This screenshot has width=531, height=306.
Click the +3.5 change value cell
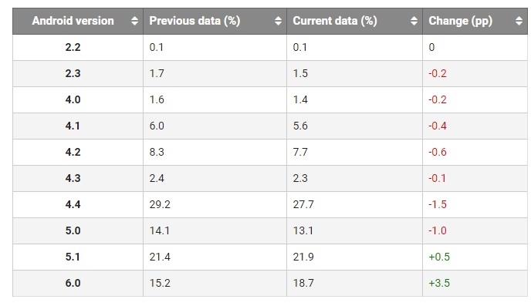(475, 283)
